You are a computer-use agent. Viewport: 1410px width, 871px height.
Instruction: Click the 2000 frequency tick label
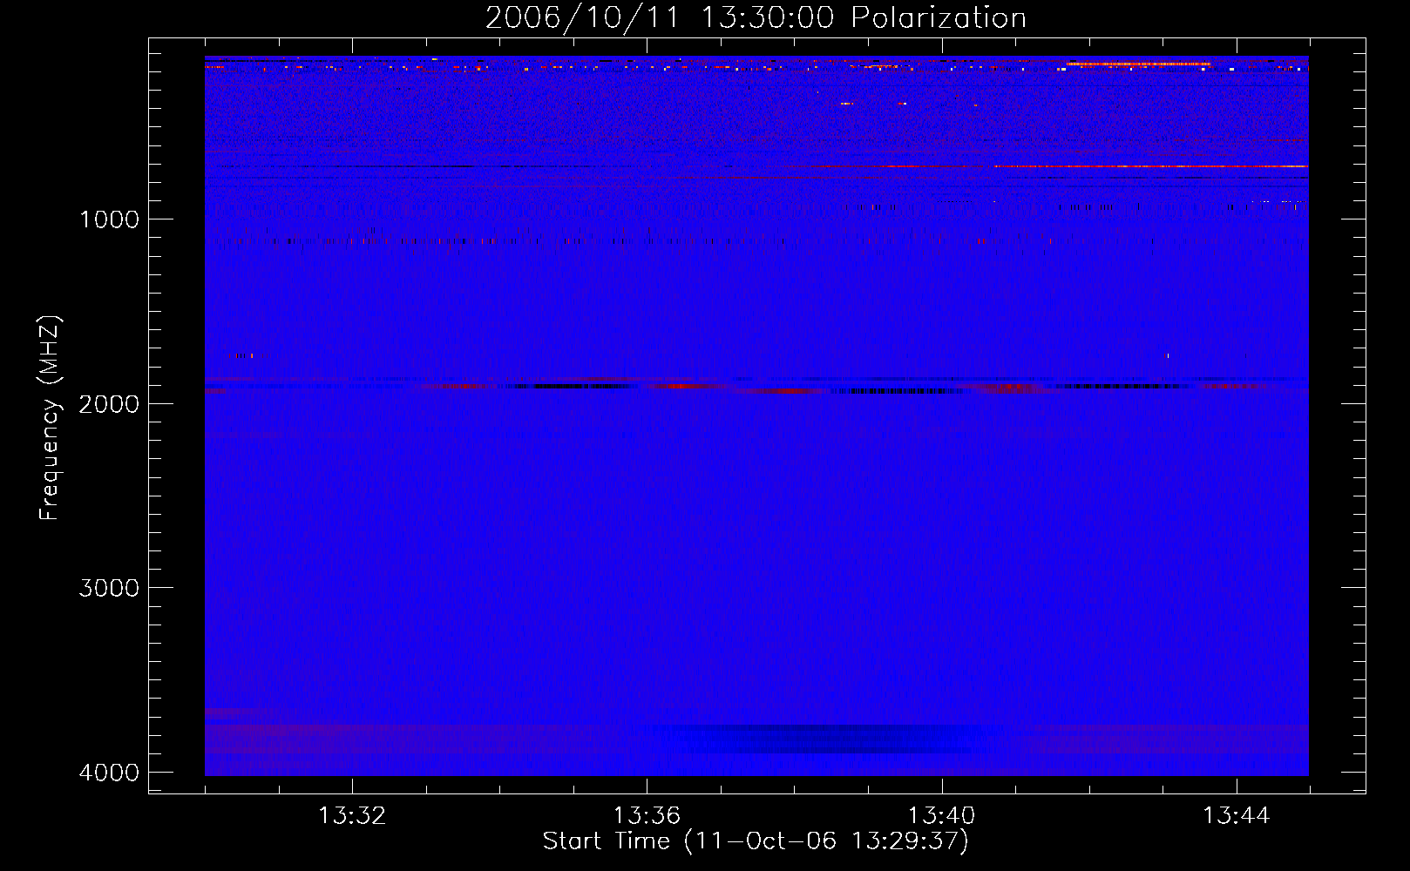(x=109, y=404)
